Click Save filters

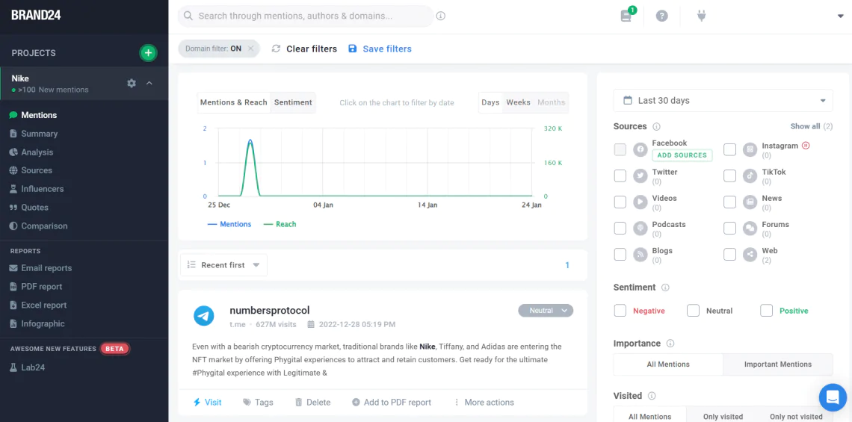(x=380, y=49)
